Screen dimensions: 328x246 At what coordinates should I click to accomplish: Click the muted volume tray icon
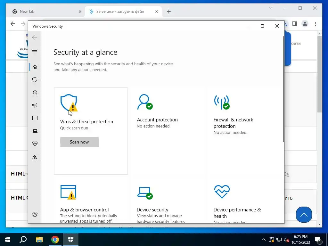[x=287, y=240]
